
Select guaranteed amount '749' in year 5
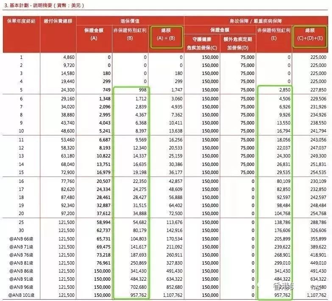[x=106, y=90]
